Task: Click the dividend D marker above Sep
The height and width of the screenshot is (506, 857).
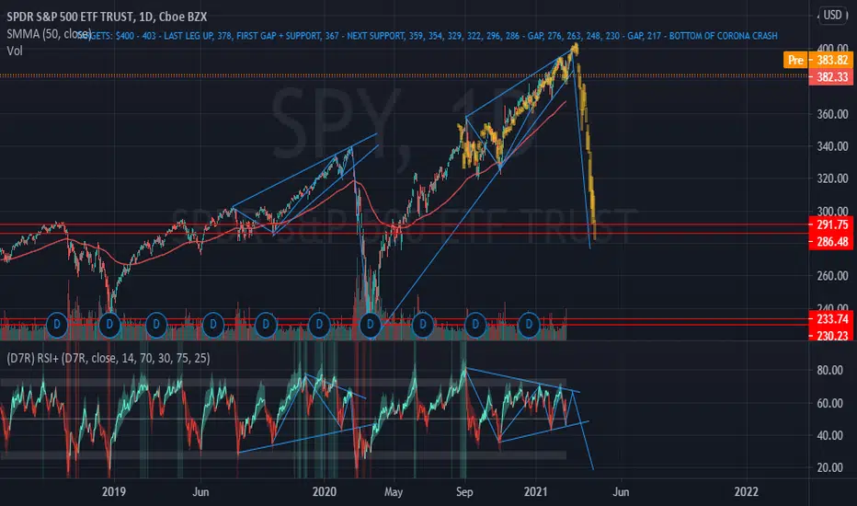Action: pos(475,325)
